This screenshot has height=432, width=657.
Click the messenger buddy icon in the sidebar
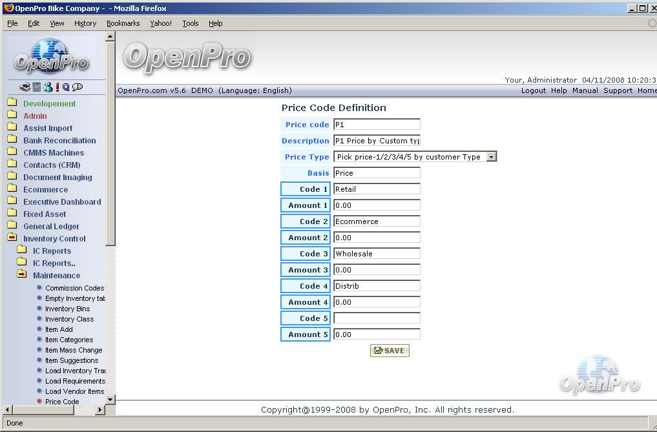48,87
